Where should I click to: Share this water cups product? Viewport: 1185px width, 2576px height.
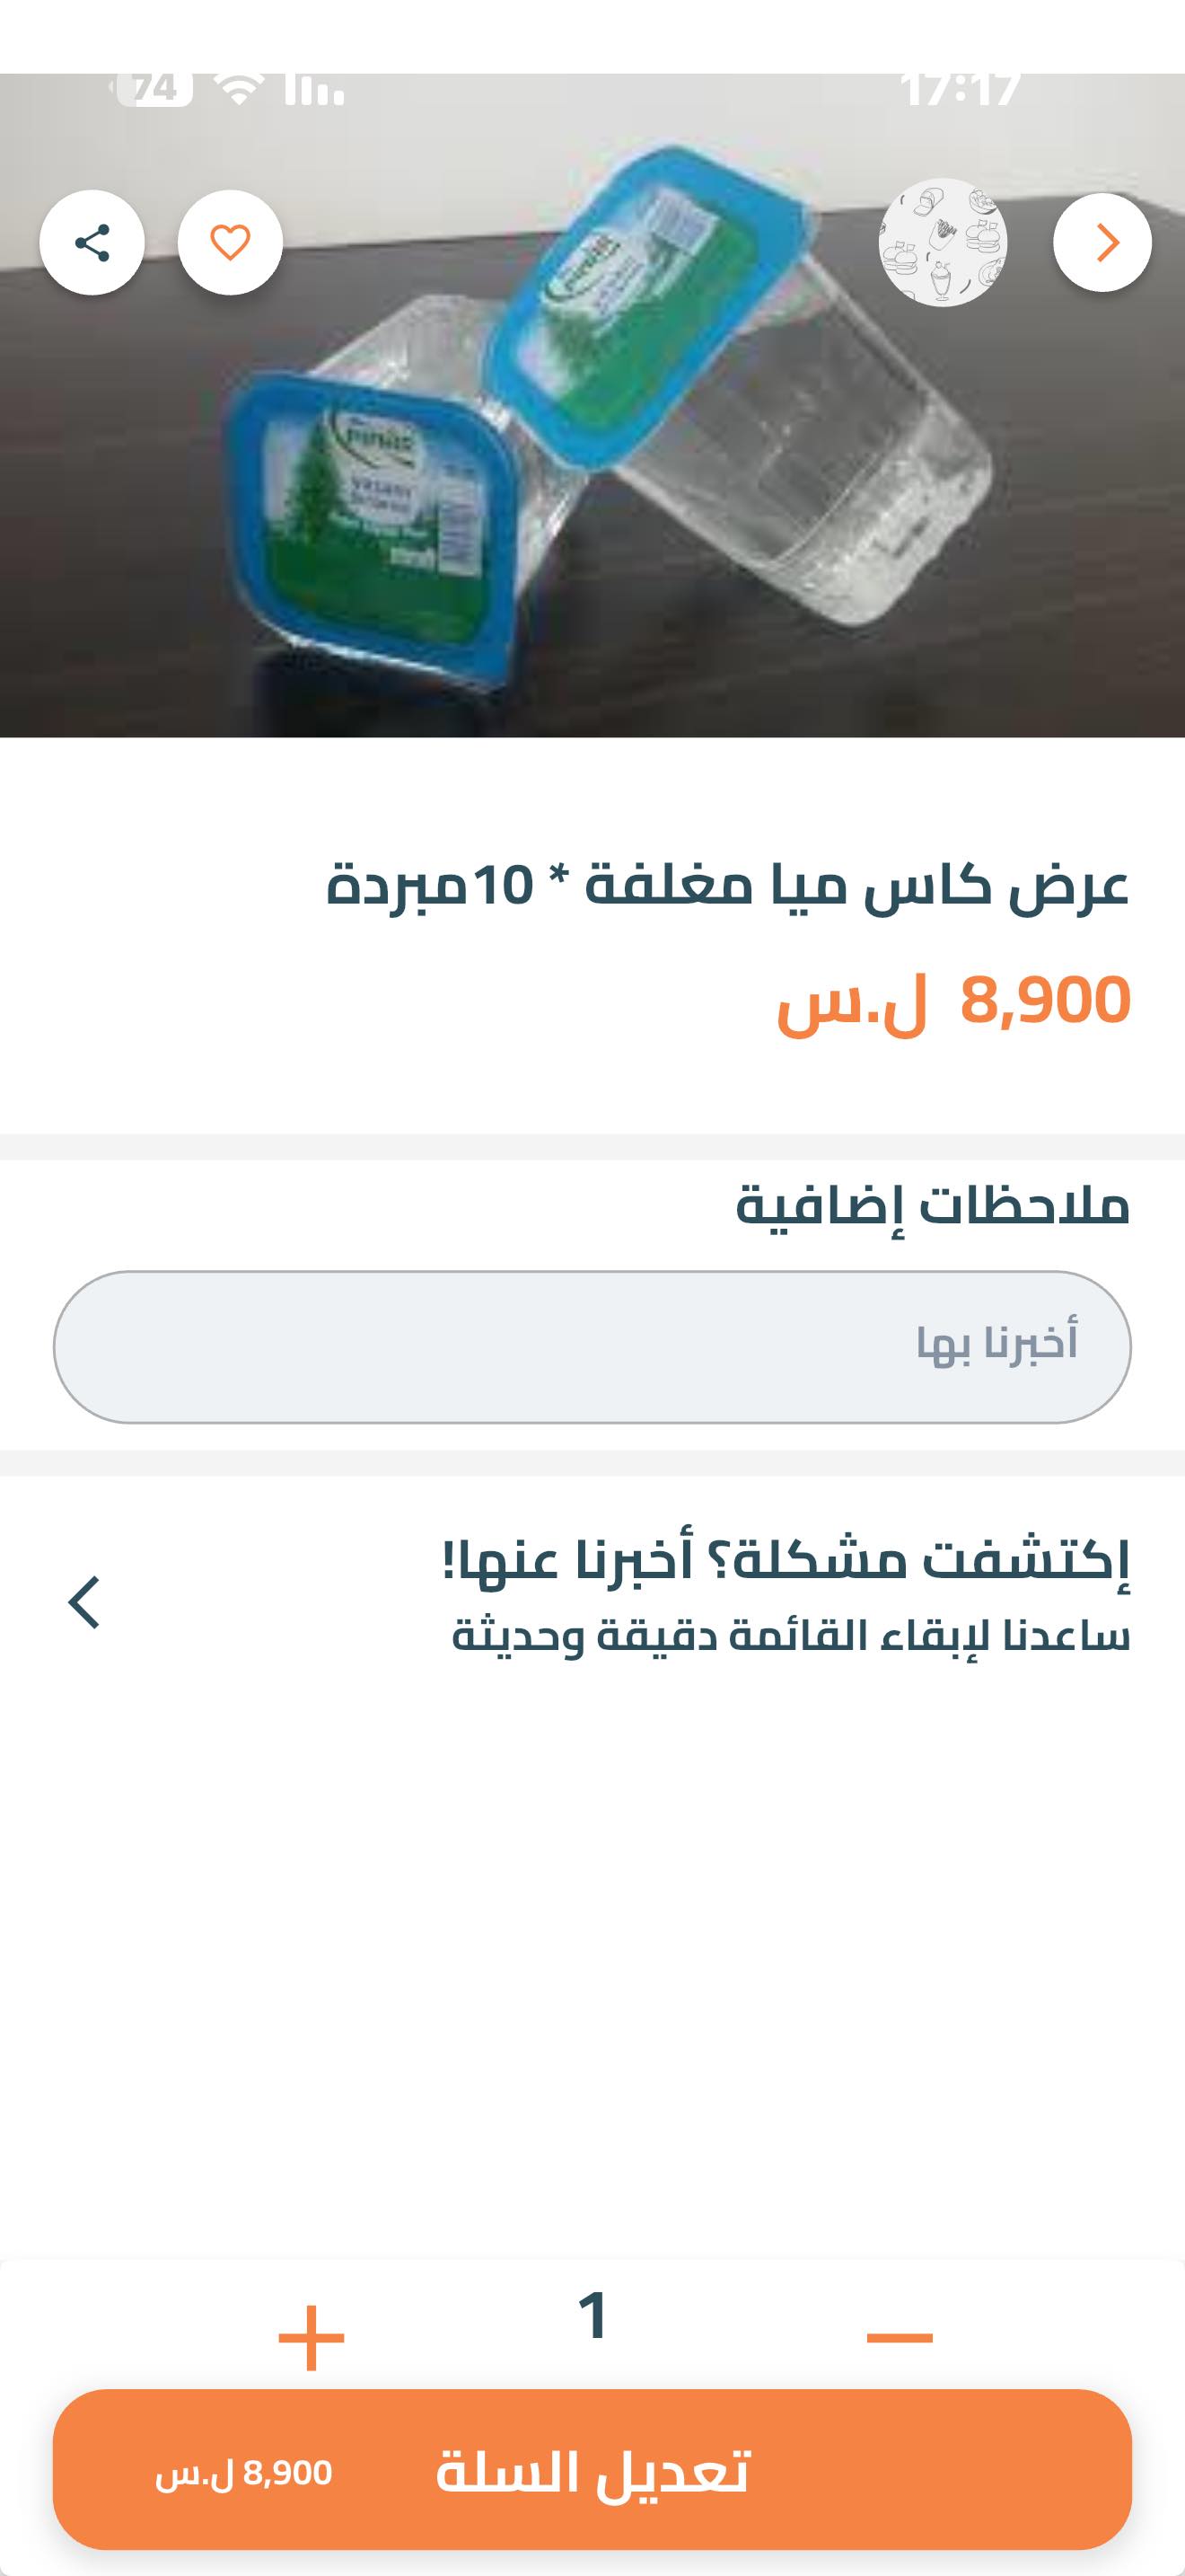tap(92, 243)
